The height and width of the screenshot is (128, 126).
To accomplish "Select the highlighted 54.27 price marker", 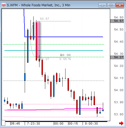I will coord(117,57).
